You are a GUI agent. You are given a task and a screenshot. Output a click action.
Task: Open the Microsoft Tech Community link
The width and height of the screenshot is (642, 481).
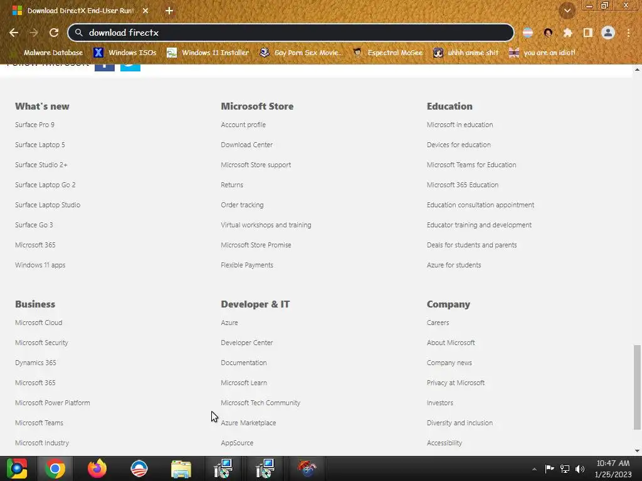click(261, 403)
